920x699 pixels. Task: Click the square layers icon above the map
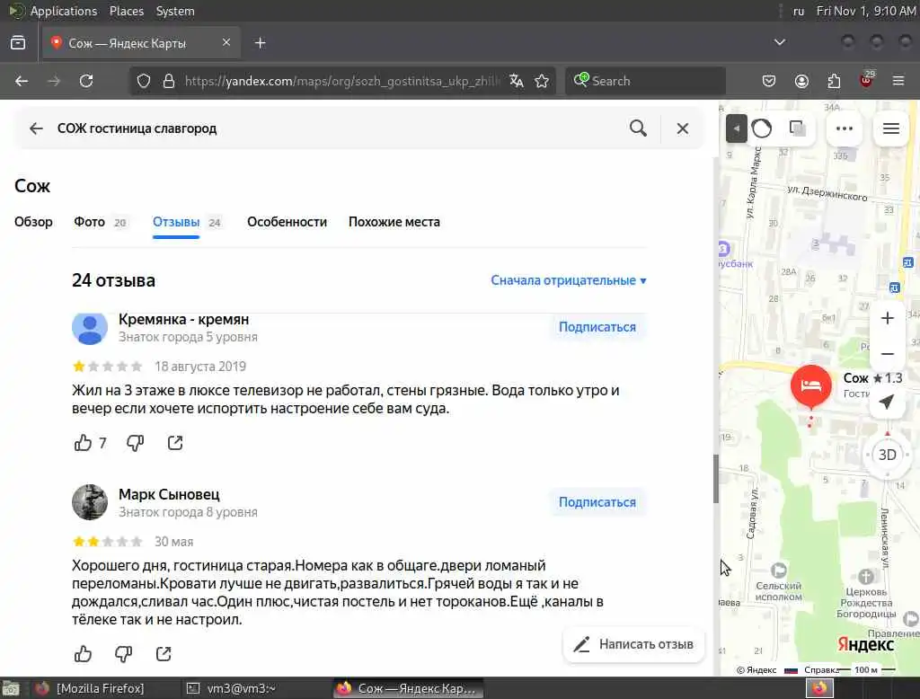(797, 128)
